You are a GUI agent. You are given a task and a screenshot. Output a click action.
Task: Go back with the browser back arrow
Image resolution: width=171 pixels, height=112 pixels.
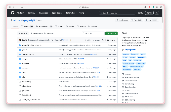pyautogui.click(x=14, y=7)
